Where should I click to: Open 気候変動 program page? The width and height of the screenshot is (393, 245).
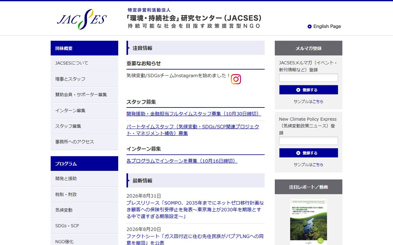tap(84, 210)
